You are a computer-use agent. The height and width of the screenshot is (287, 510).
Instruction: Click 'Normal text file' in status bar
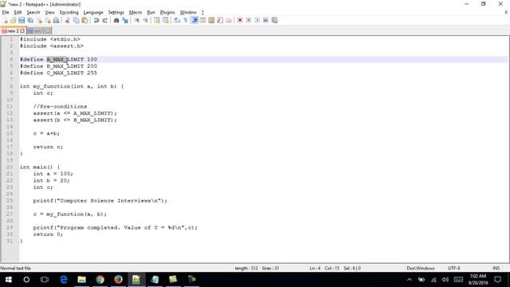[16, 268]
